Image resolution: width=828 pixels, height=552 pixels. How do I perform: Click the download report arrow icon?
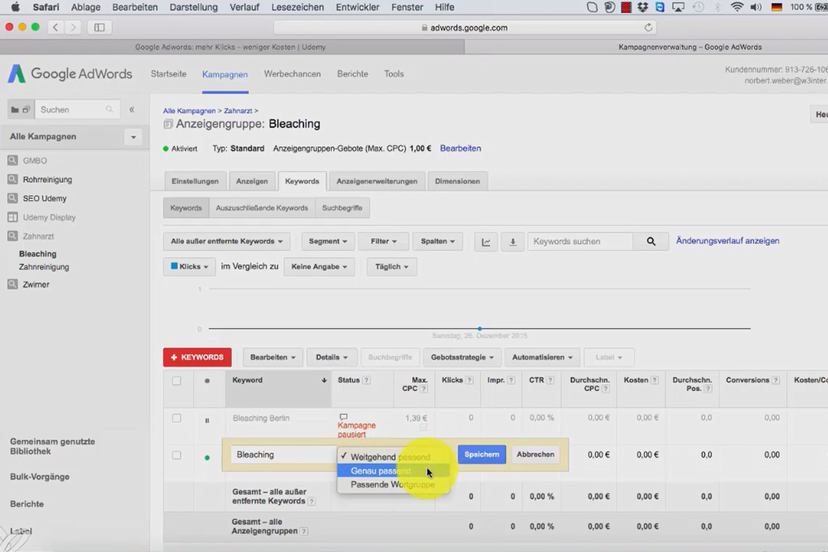coord(513,241)
